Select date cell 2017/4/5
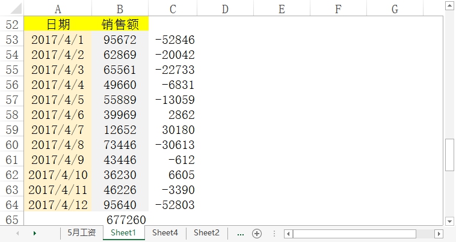This screenshot has height=242, width=456. point(58,99)
